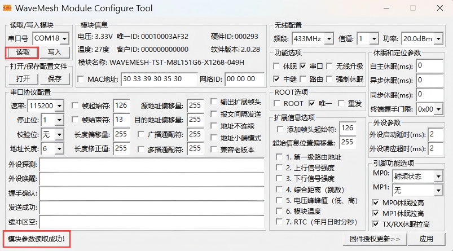Open the 信道 channel dropdown
453x251 pixels.
tap(374, 39)
